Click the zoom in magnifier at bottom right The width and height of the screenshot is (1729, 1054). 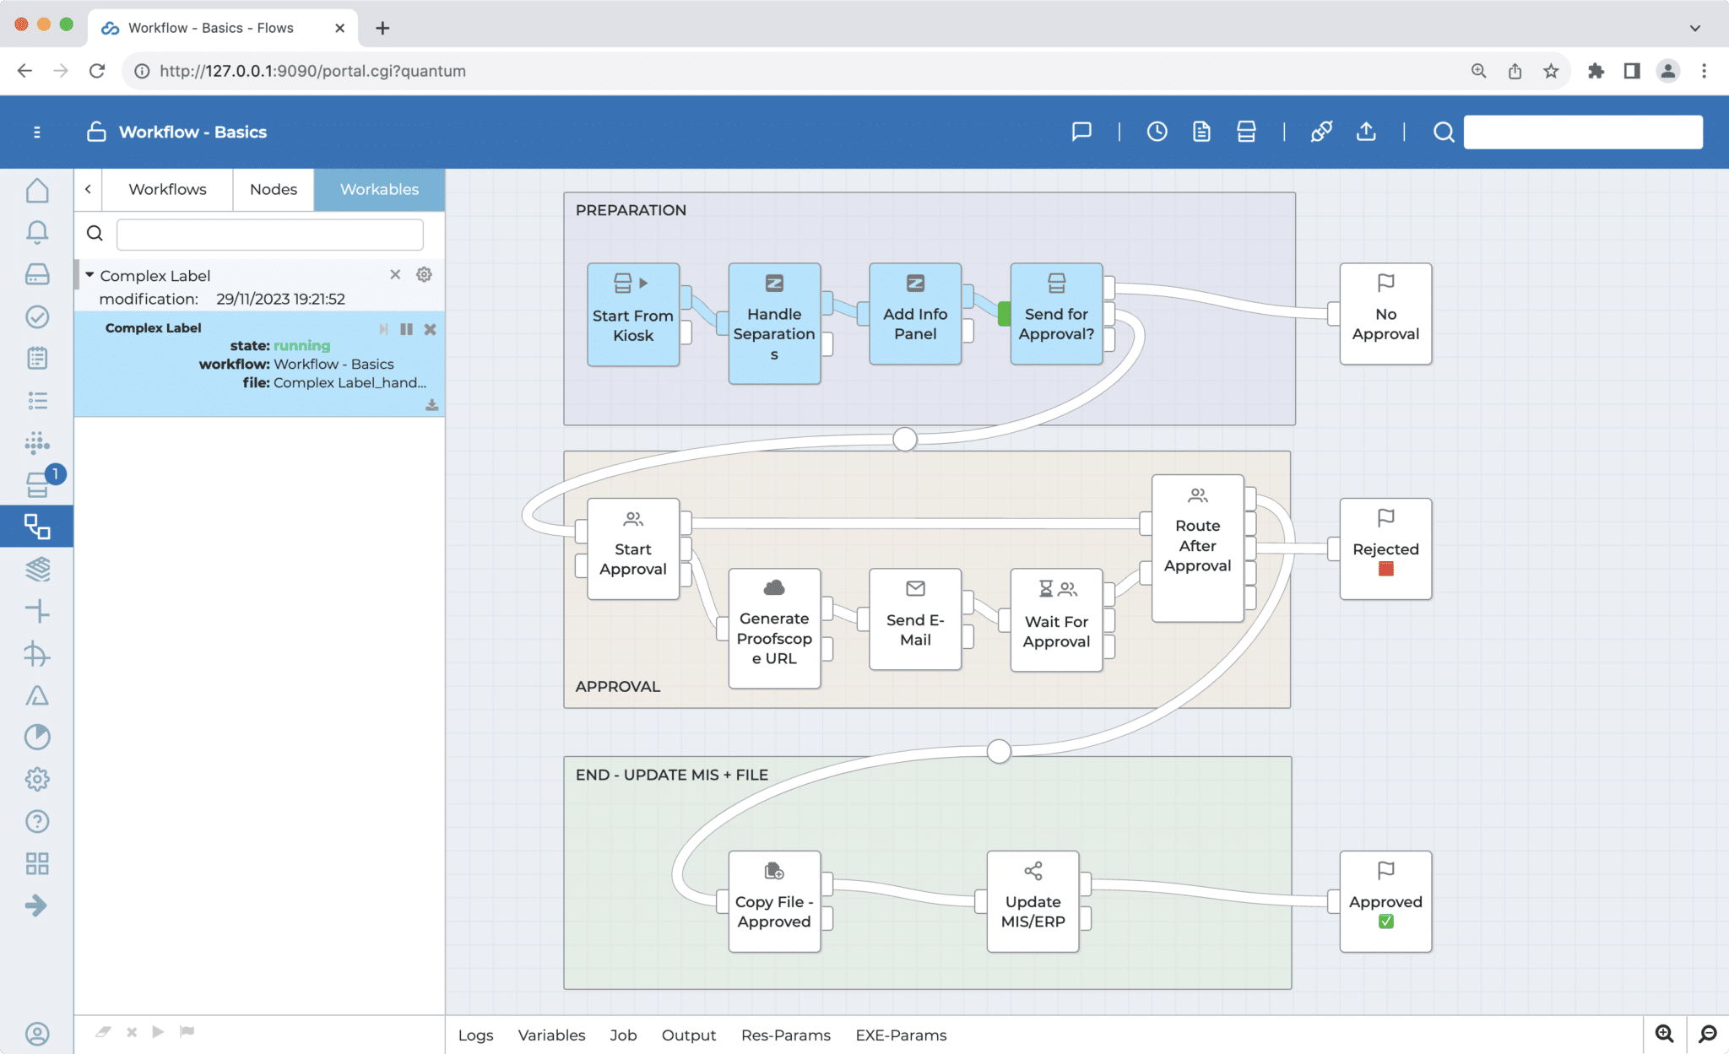pyautogui.click(x=1664, y=1034)
